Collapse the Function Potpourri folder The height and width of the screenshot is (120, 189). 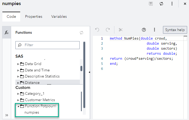point(18,106)
